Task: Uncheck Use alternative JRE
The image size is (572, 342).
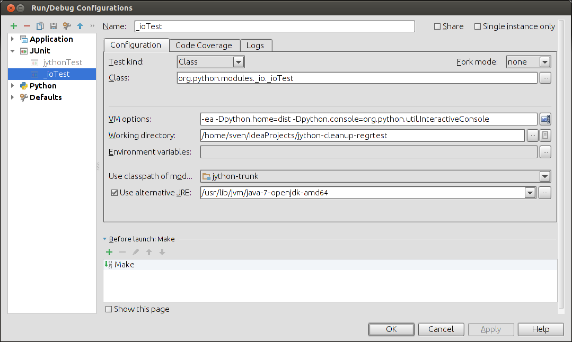Action: point(115,193)
